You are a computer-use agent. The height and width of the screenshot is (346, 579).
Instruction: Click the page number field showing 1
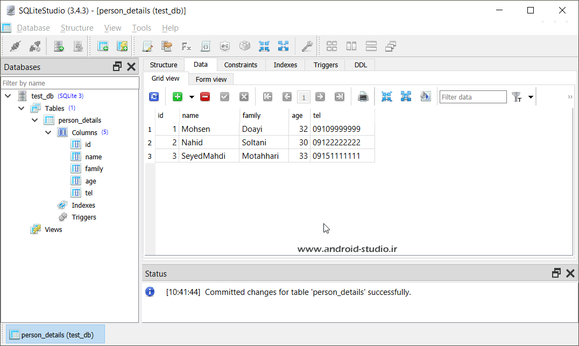tap(303, 97)
